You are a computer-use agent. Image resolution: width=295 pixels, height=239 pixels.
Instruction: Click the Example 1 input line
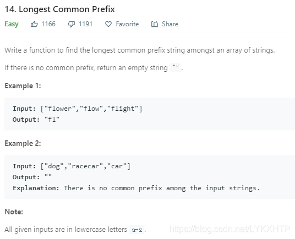pyautogui.click(x=77, y=109)
